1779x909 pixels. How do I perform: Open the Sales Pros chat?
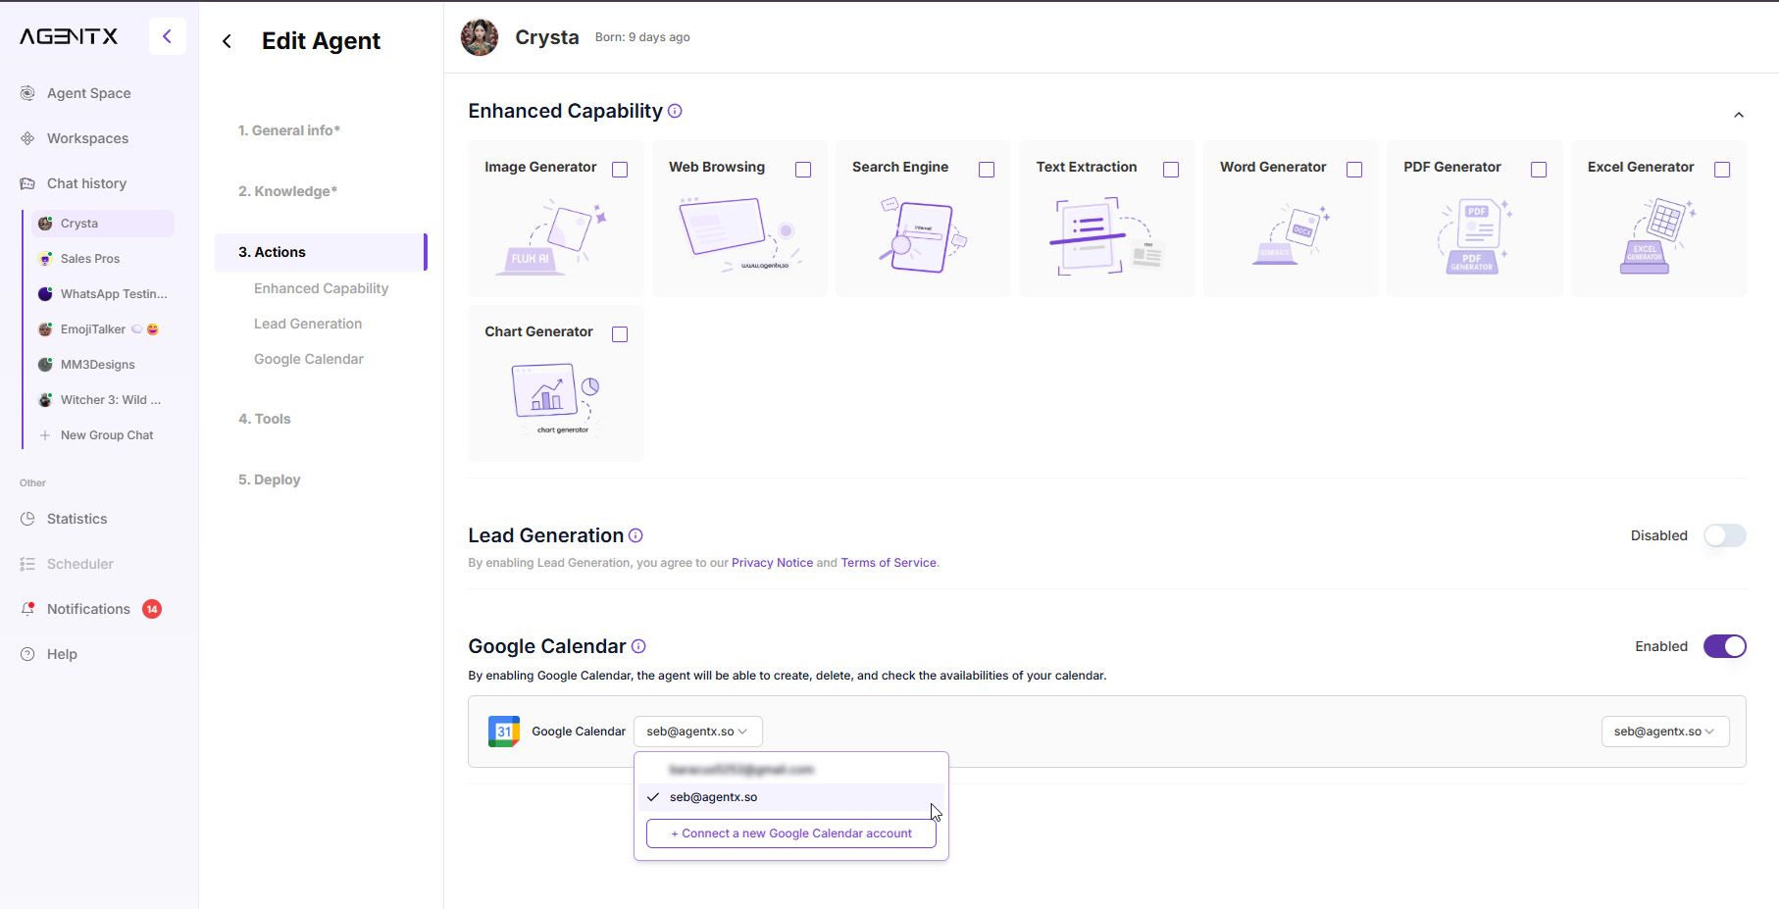pos(103,259)
